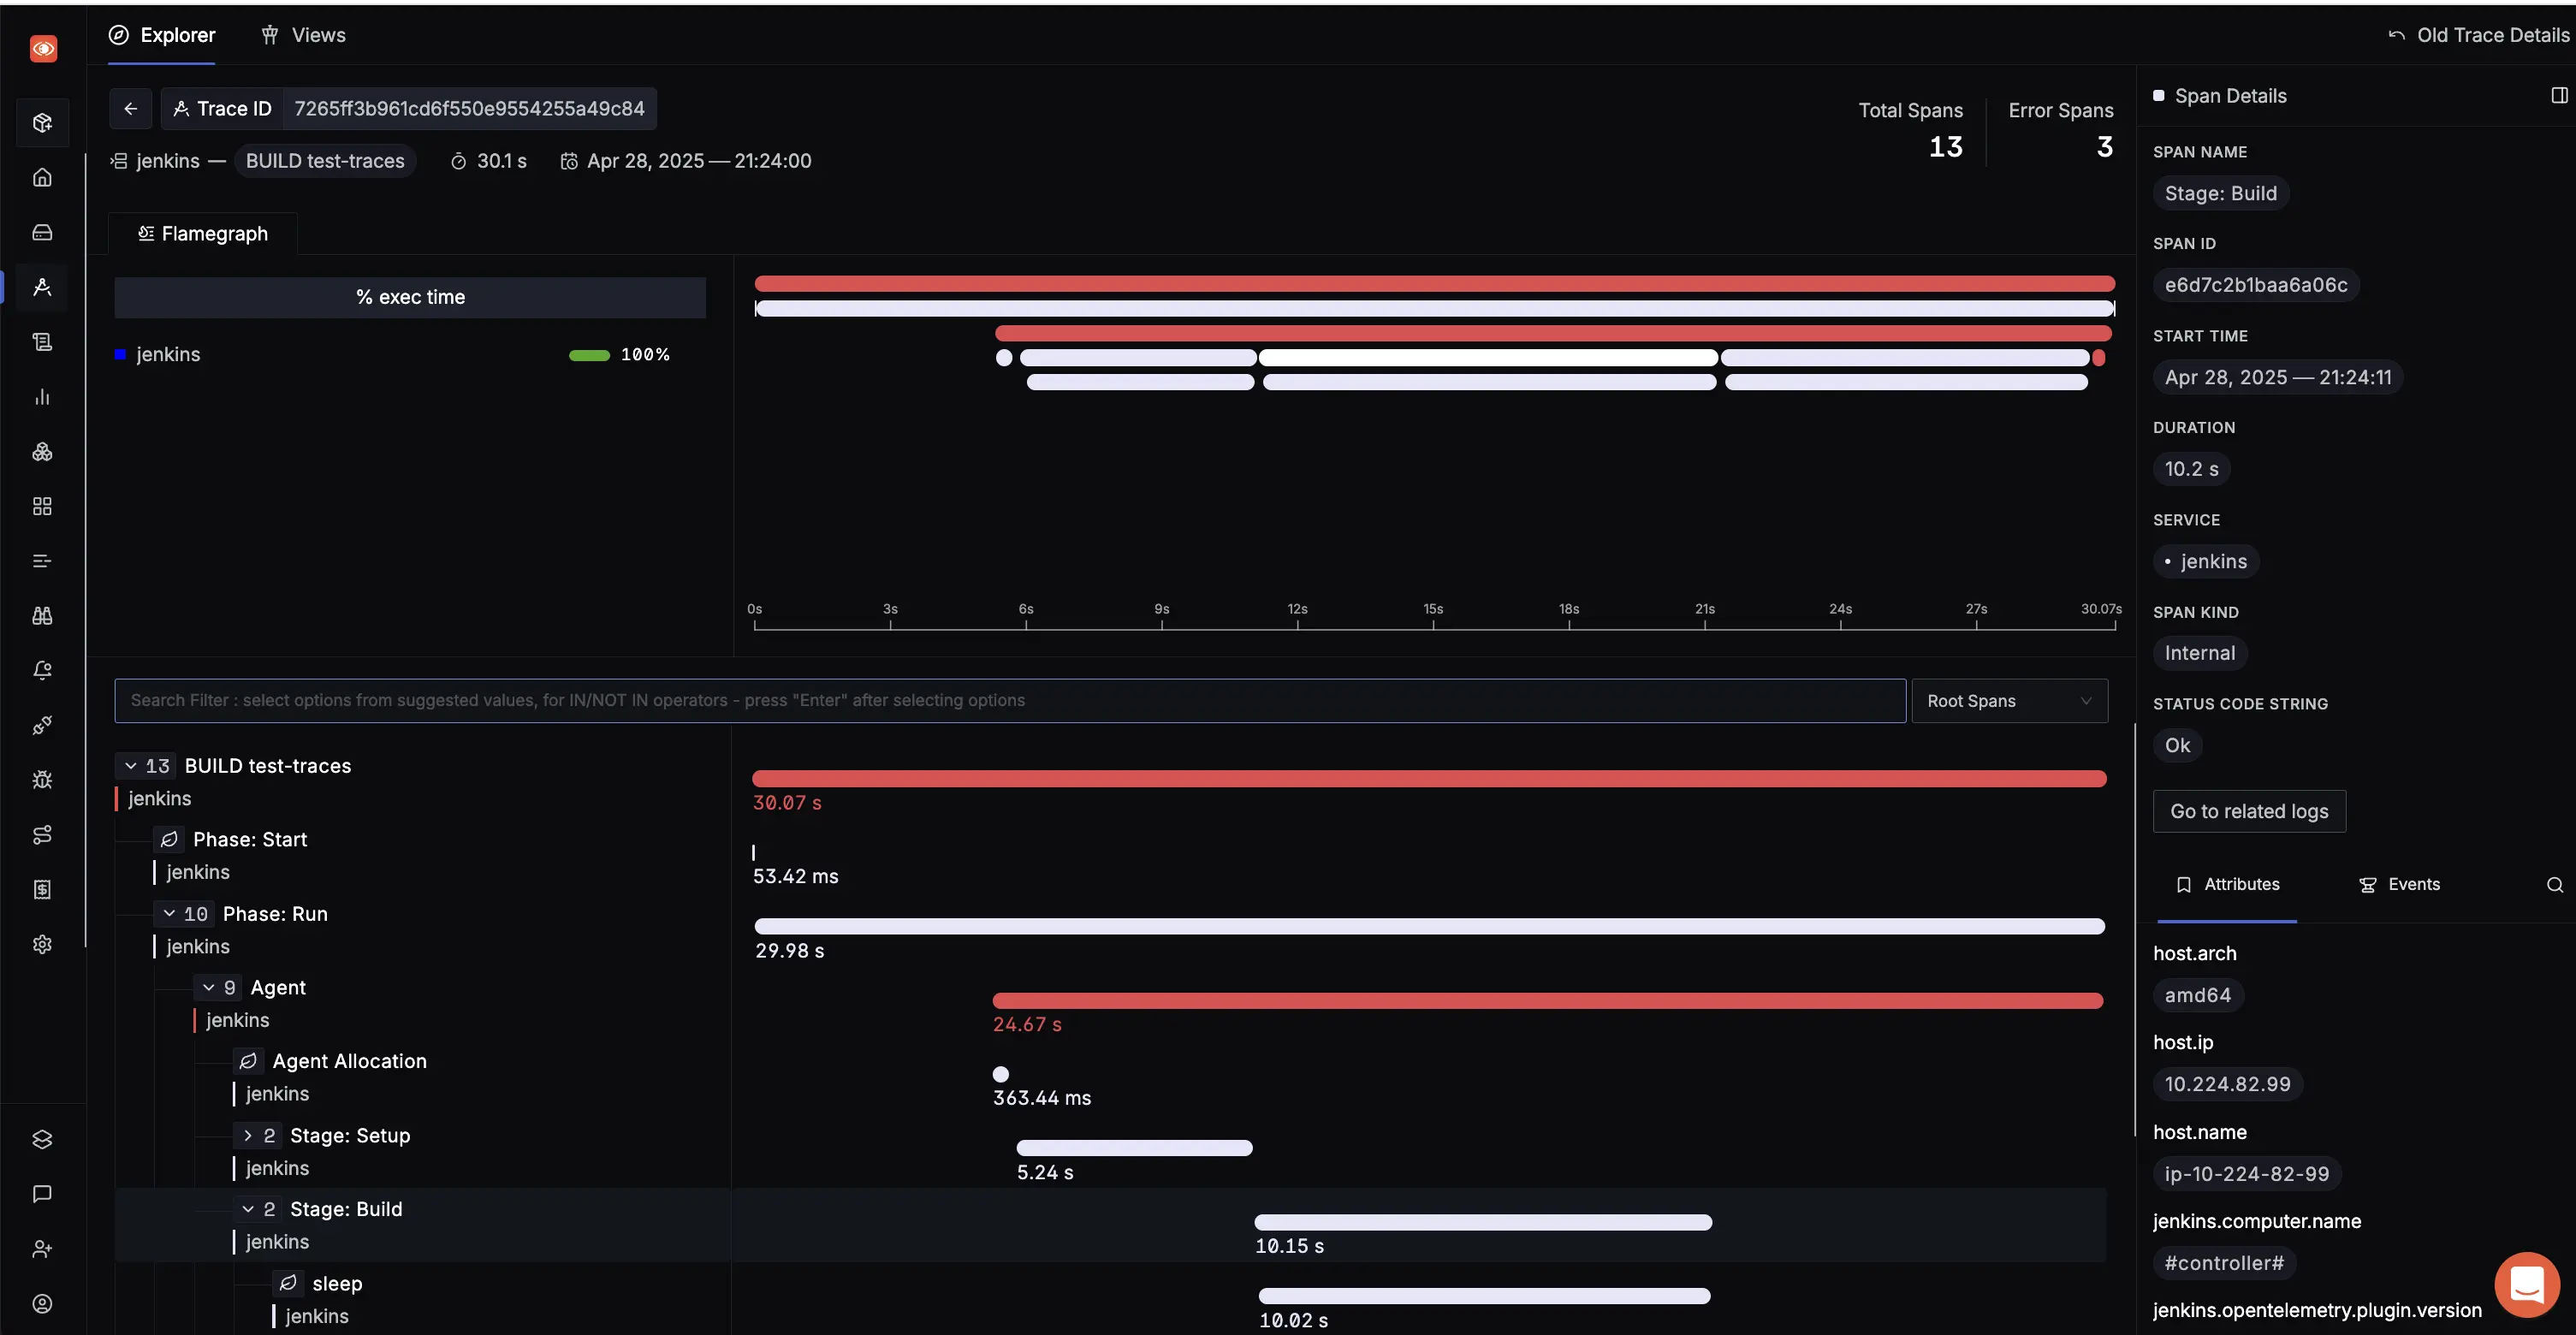Click Go to related logs button
This screenshot has height=1335, width=2576.
pos(2249,812)
